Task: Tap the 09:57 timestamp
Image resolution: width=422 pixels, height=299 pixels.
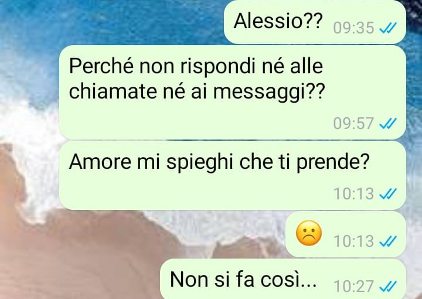Action: [x=353, y=124]
